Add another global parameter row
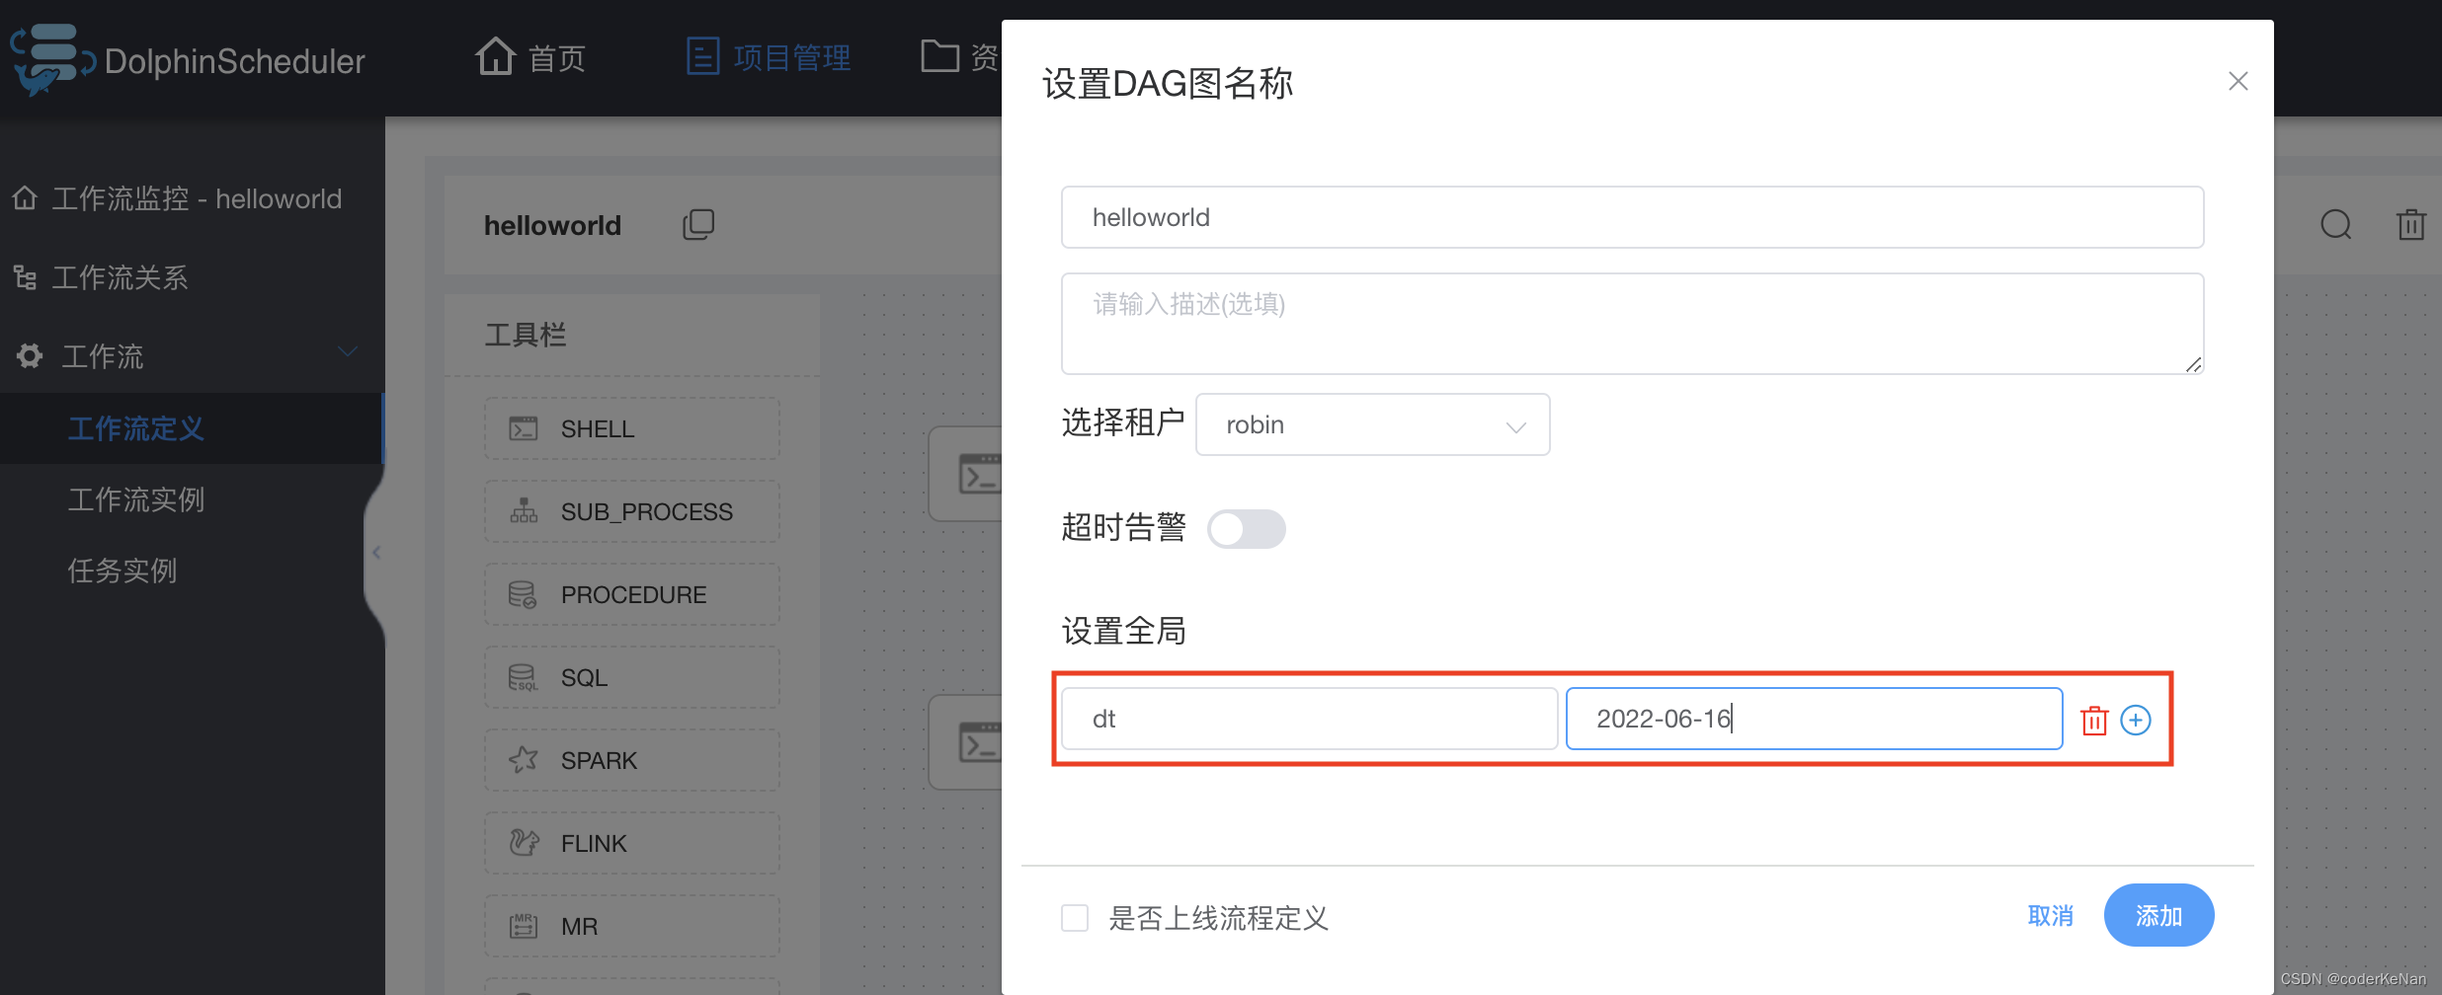Viewport: 2442px width, 995px height. point(2136,720)
